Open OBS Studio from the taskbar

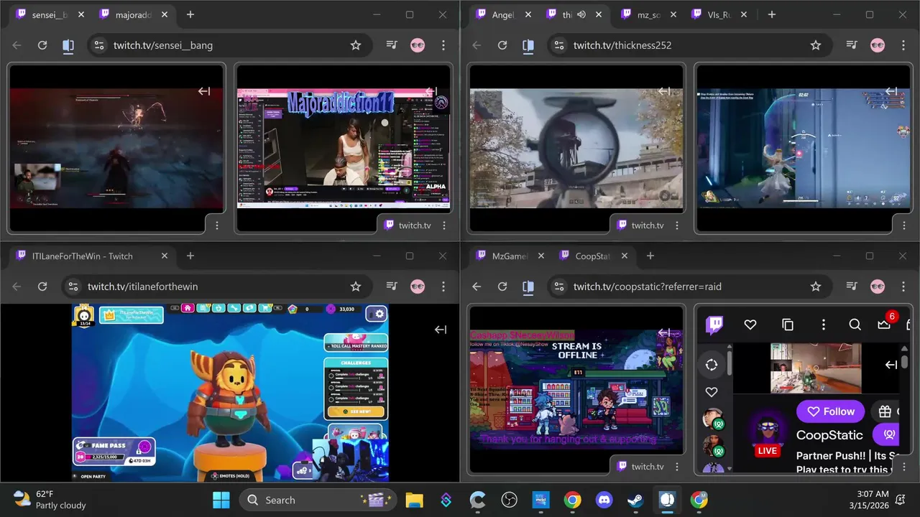tap(509, 500)
